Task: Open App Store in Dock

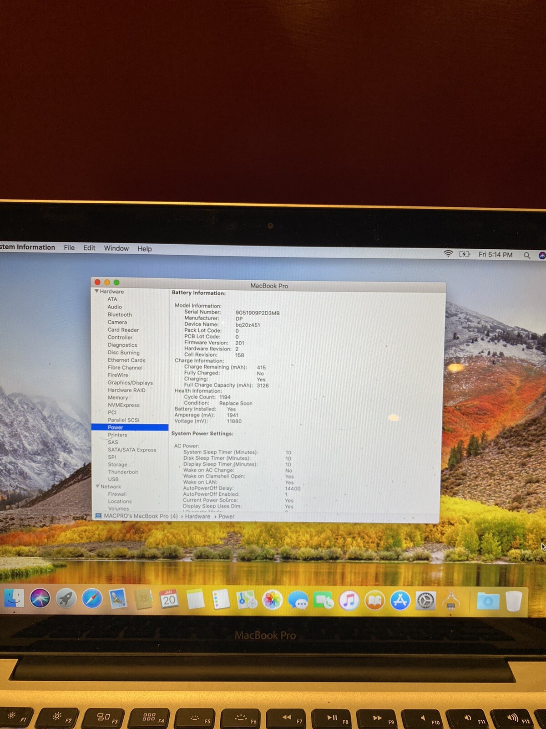Action: (400, 601)
